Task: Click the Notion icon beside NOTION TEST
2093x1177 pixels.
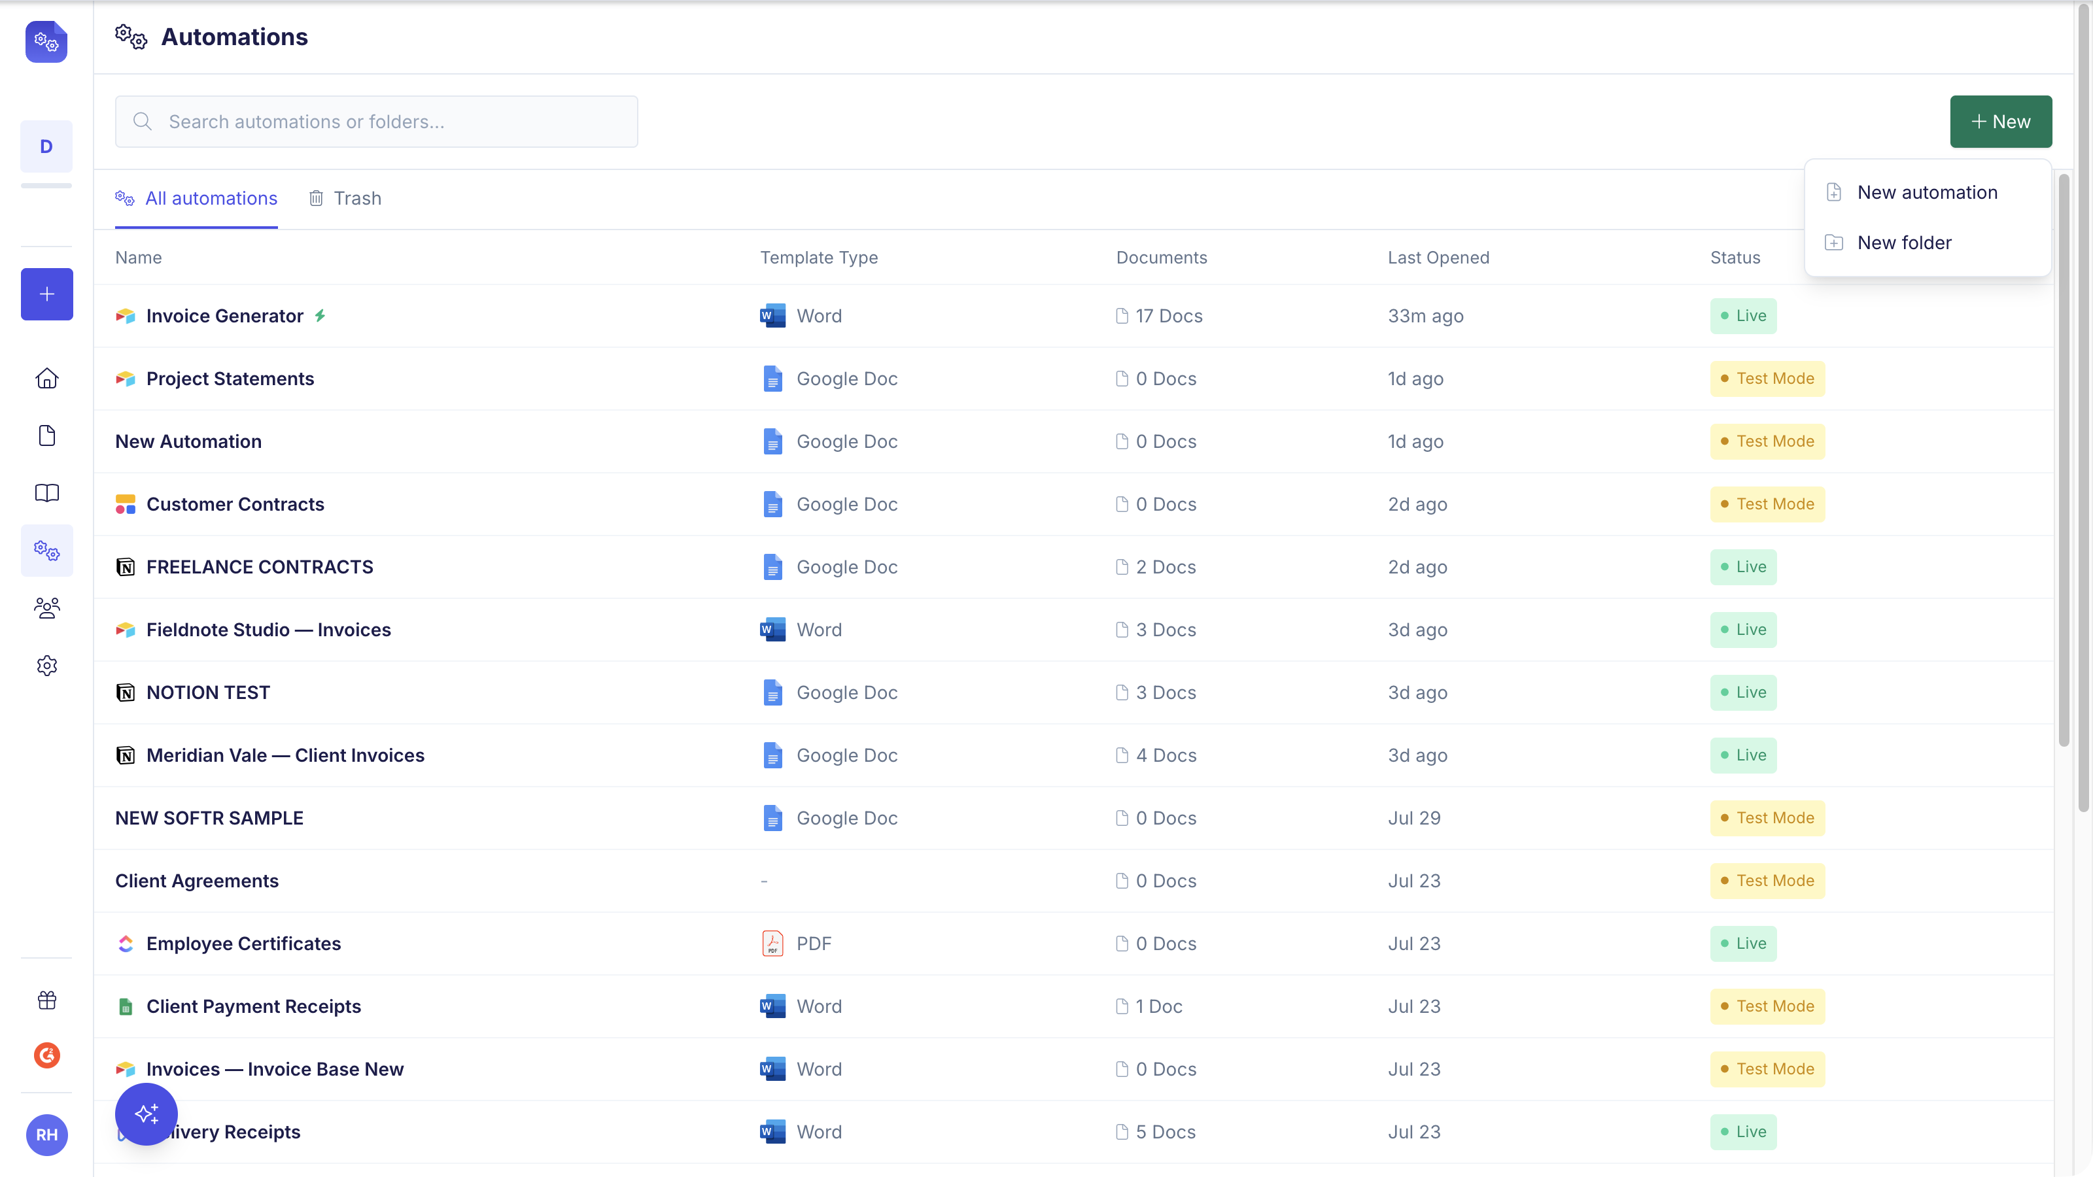Action: tap(125, 693)
